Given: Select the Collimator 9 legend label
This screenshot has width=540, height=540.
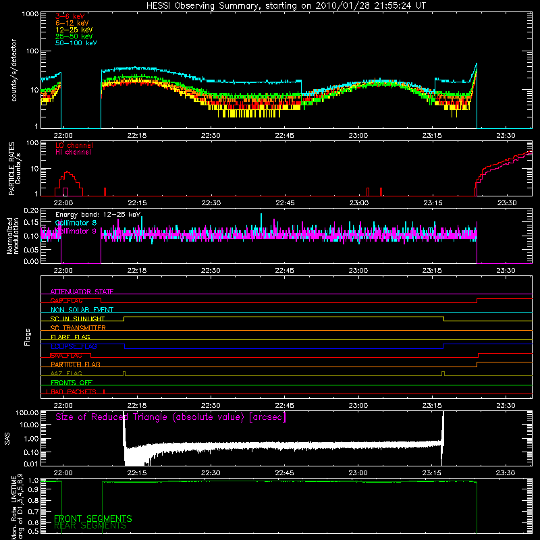Looking at the screenshot, I should [76, 231].
